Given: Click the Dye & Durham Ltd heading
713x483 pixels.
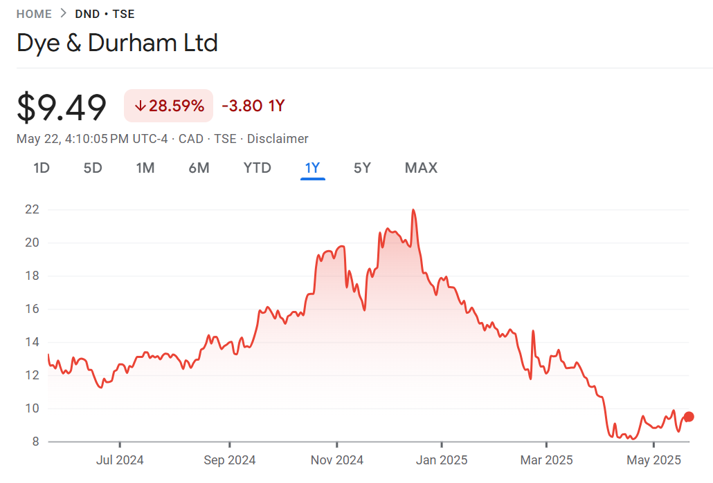Looking at the screenshot, I should [x=117, y=43].
